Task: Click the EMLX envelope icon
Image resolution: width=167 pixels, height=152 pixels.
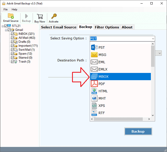Action: pyautogui.click(x=94, y=69)
